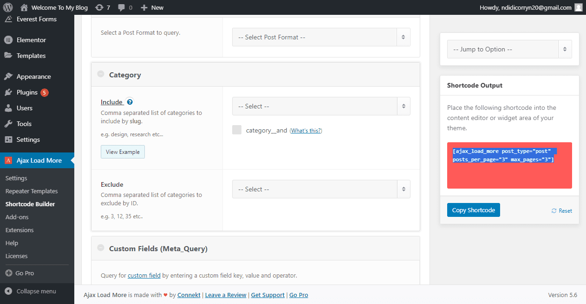Collapse the Custom Fields (Meta_Query) section
Image resolution: width=586 pixels, height=304 pixels.
coord(101,248)
